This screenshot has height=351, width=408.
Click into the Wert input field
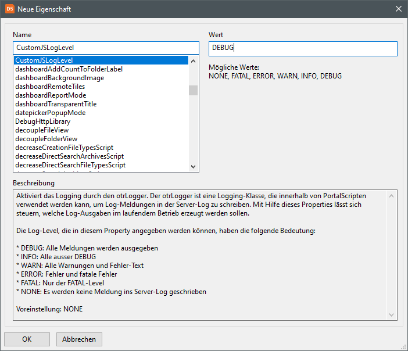coord(303,49)
